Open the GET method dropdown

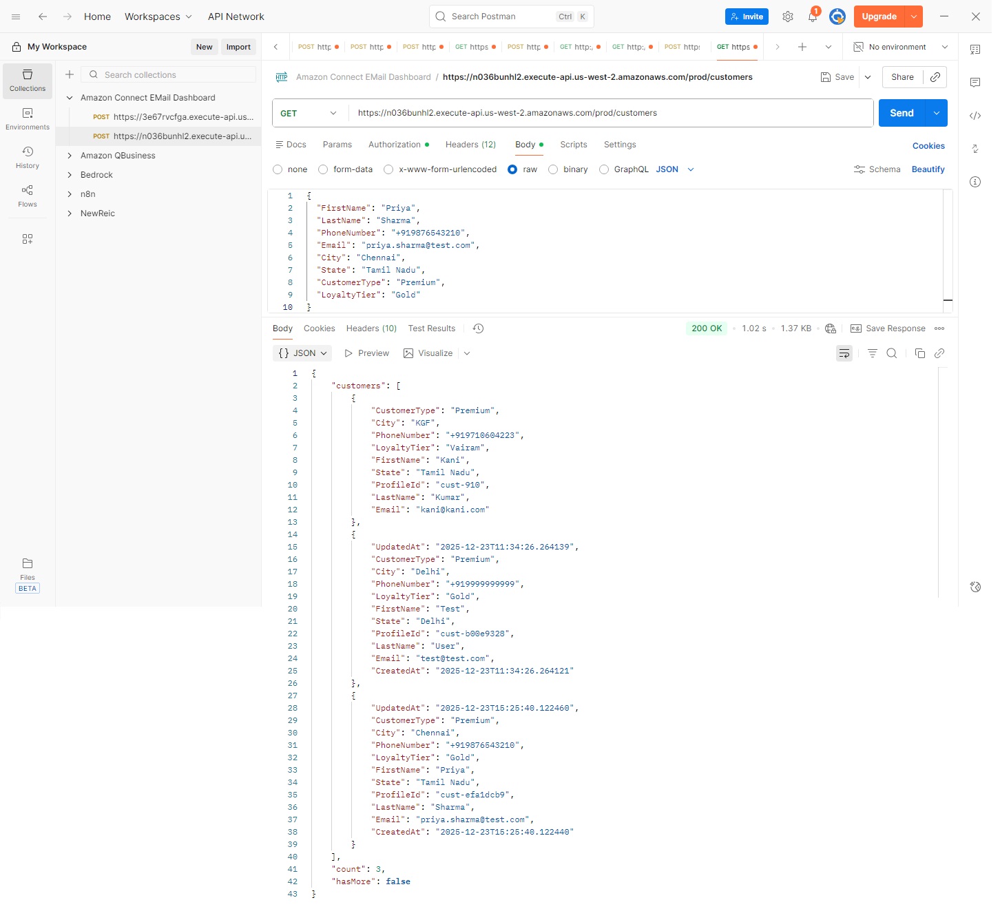pos(309,113)
